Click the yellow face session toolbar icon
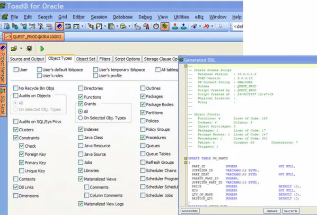 click(99, 27)
